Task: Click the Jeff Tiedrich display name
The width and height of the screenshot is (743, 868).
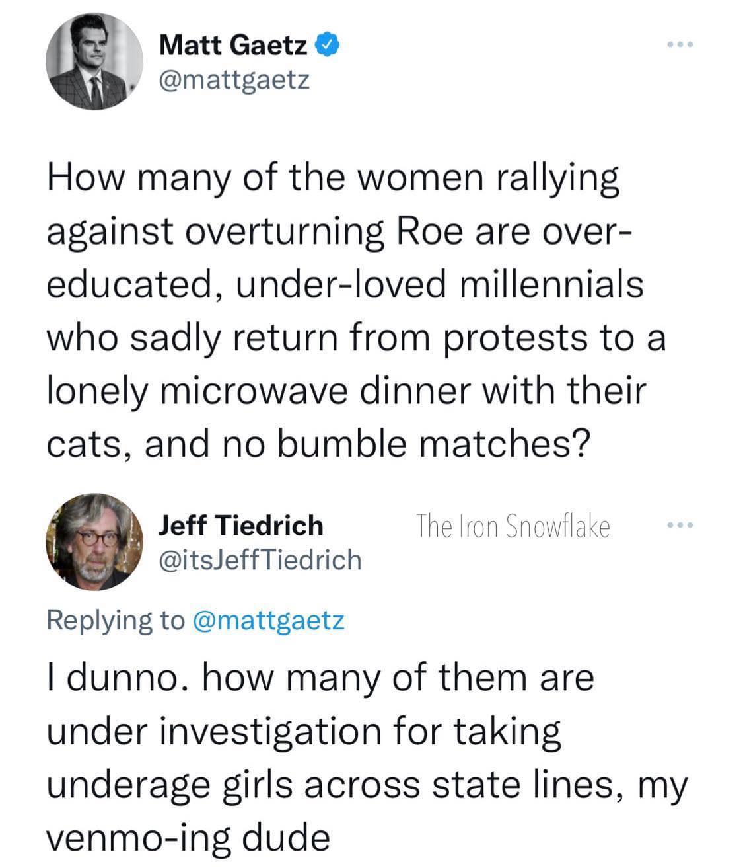Action: coord(241,526)
